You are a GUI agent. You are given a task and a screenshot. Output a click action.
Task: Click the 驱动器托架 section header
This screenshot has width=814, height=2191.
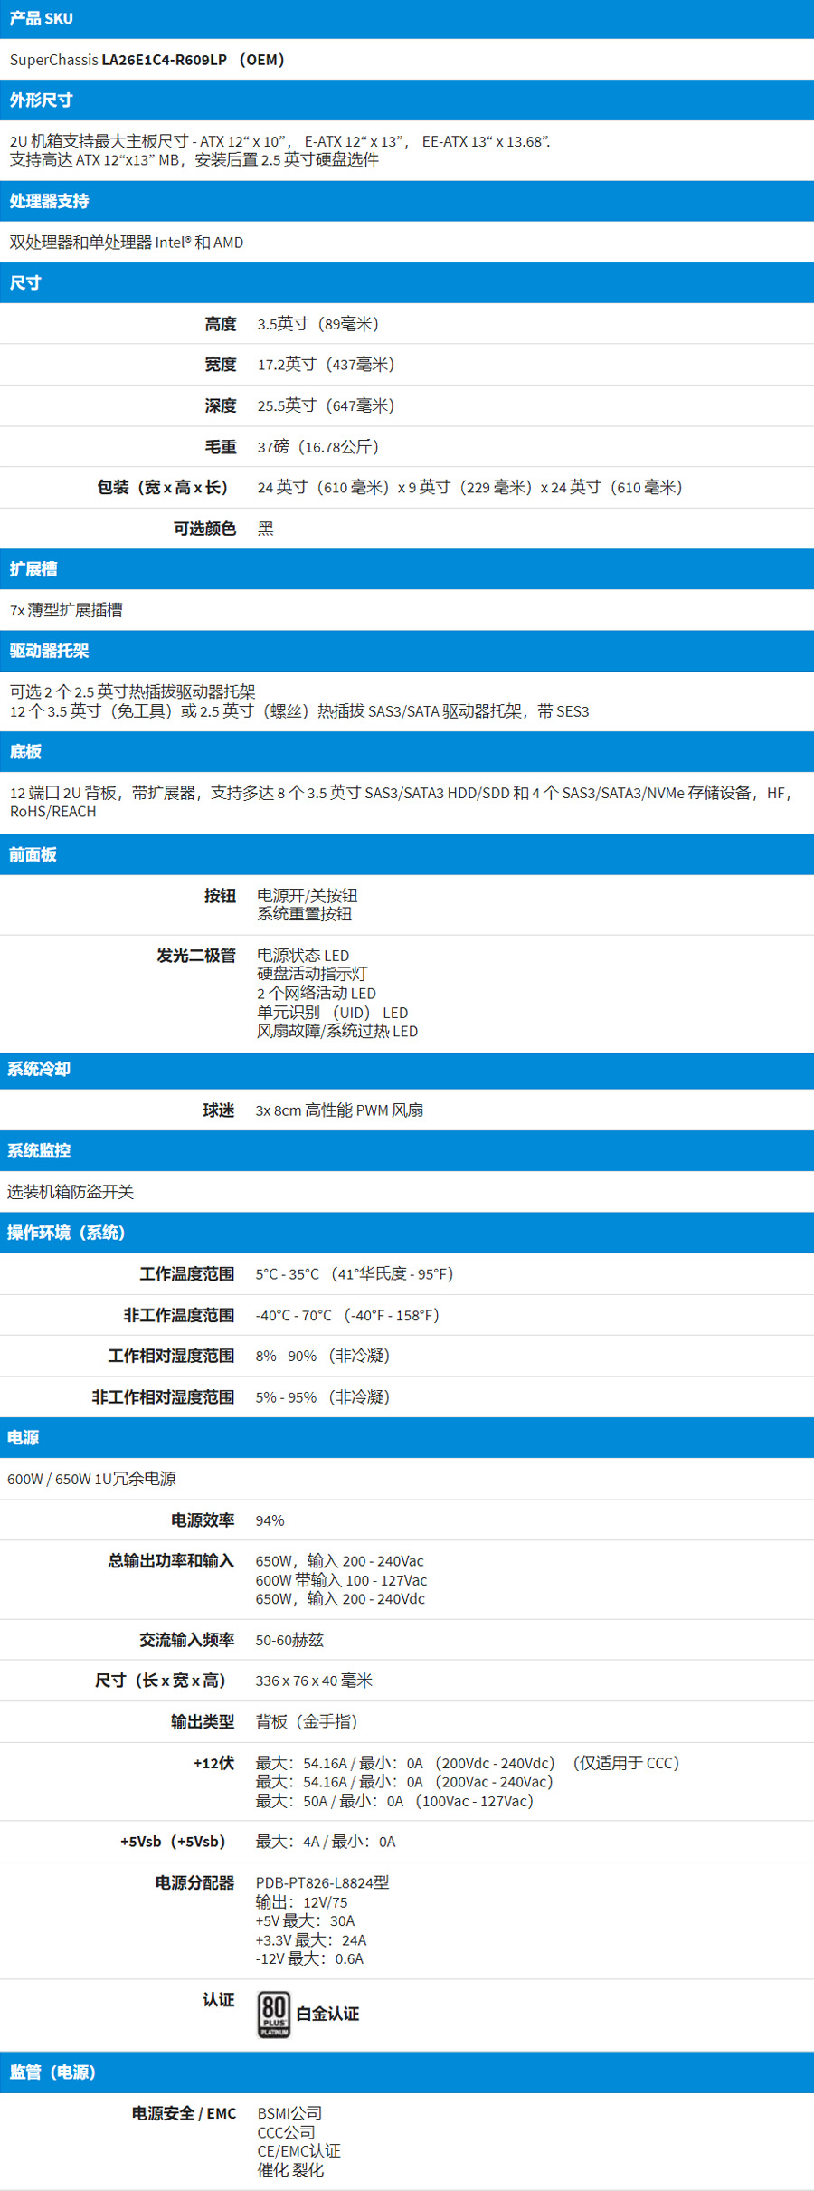pos(50,651)
